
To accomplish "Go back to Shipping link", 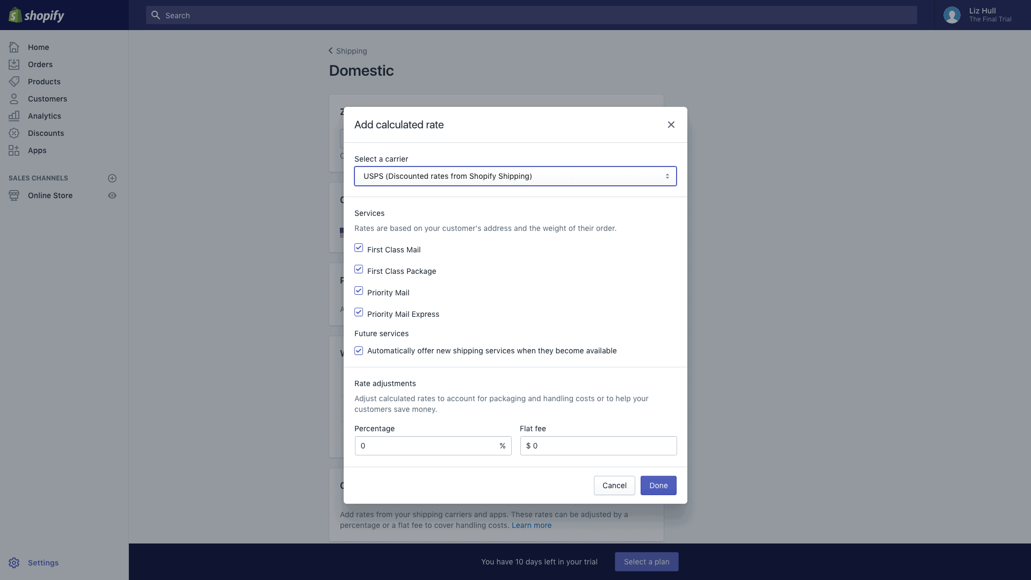I will pos(351,51).
